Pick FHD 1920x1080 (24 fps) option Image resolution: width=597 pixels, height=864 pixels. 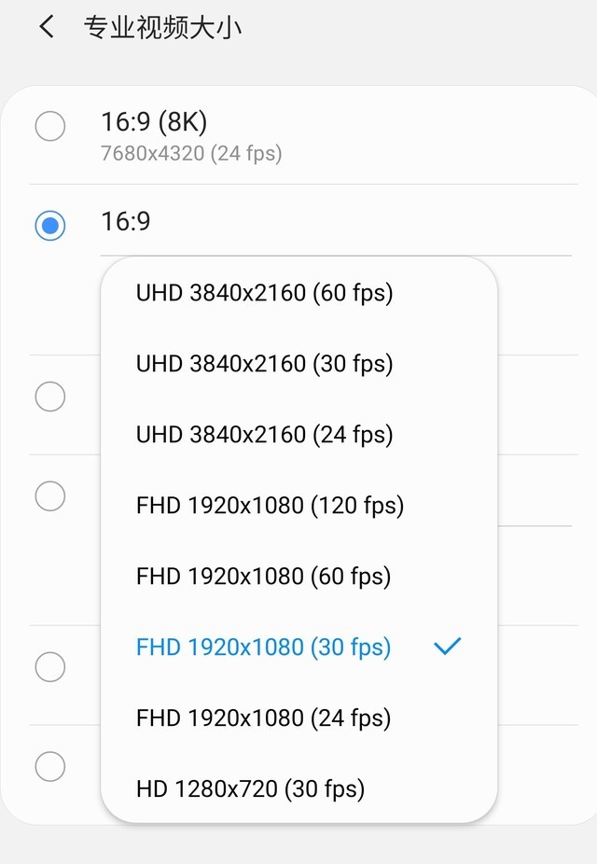pos(263,718)
